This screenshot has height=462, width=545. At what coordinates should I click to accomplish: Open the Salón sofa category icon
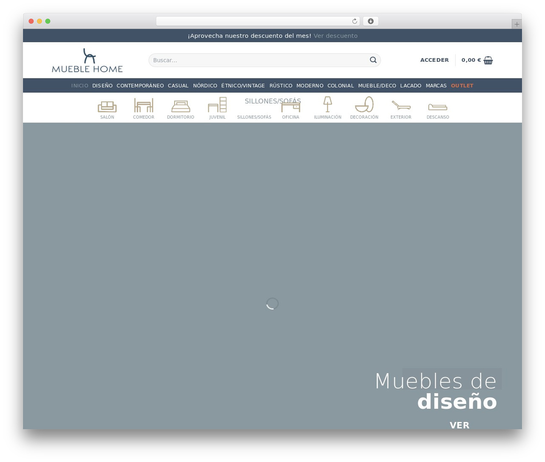coord(107,106)
